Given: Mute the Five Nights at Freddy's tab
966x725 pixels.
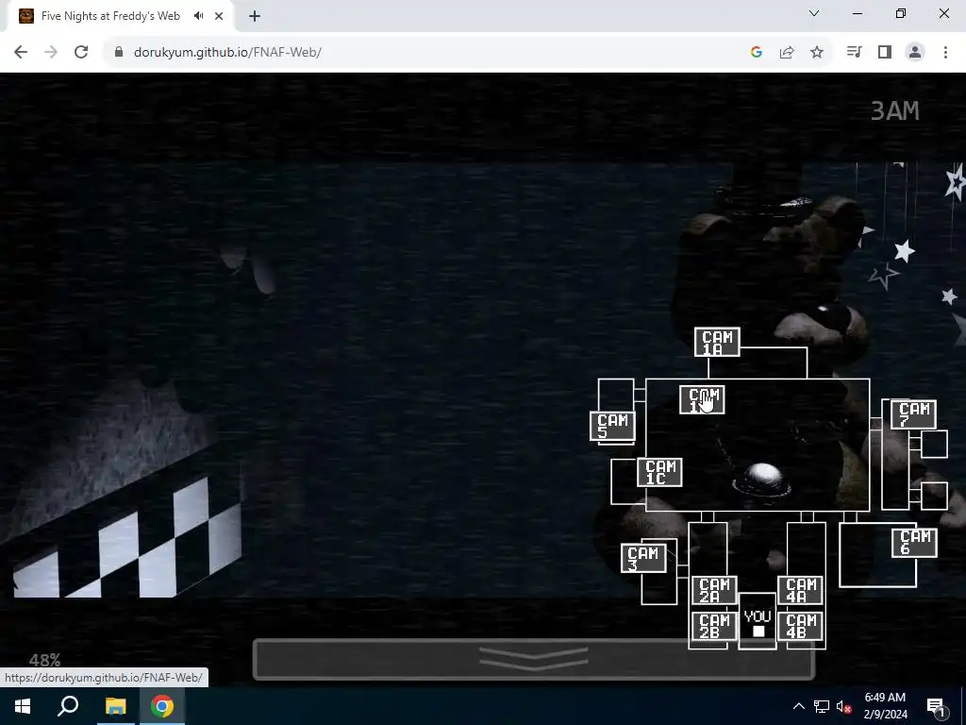Looking at the screenshot, I should pyautogui.click(x=198, y=16).
